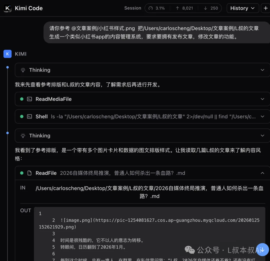Click the IN label

pos(23,188)
